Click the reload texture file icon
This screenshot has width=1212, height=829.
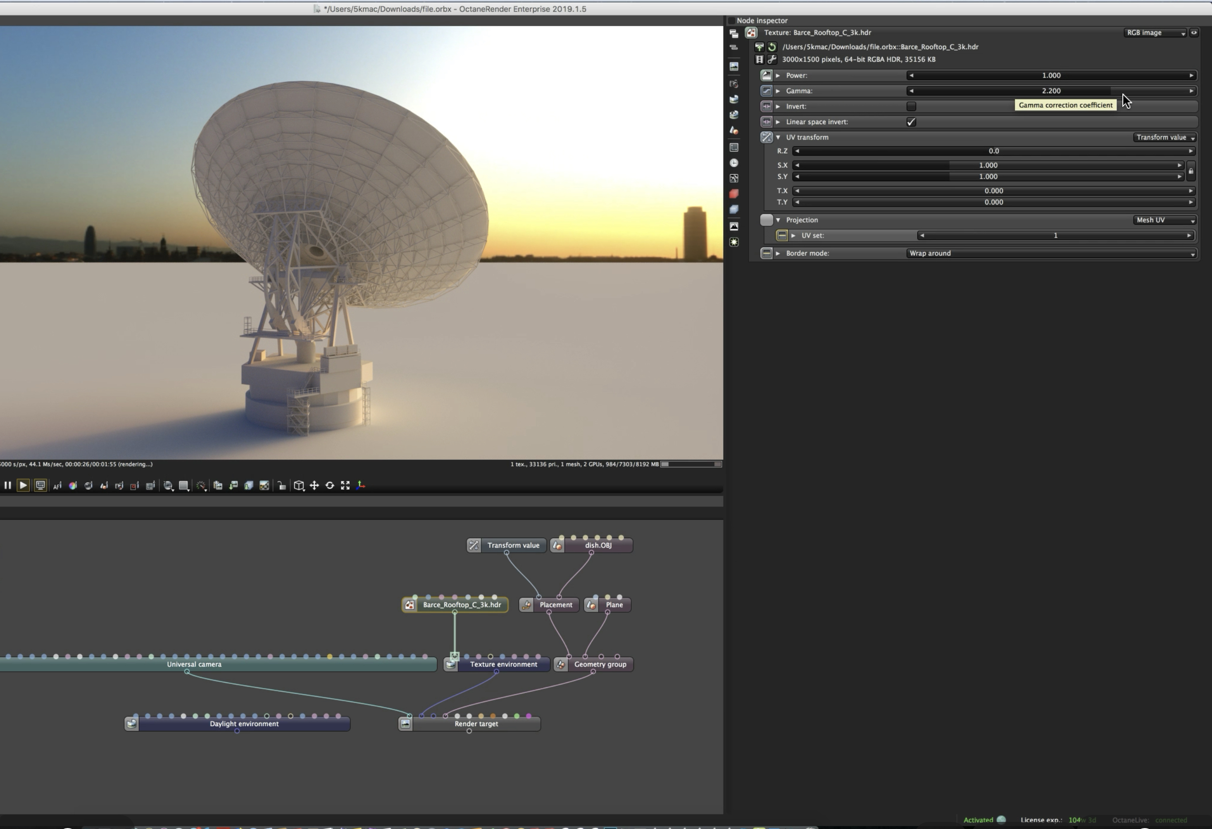click(772, 47)
